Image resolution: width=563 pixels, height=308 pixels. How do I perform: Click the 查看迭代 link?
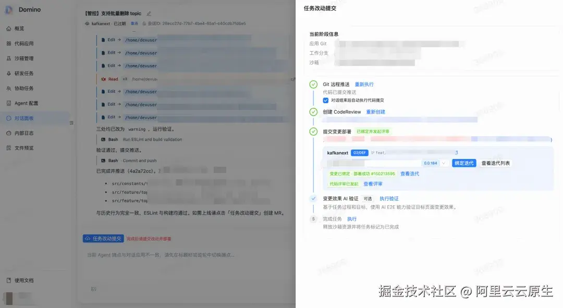click(x=410, y=174)
